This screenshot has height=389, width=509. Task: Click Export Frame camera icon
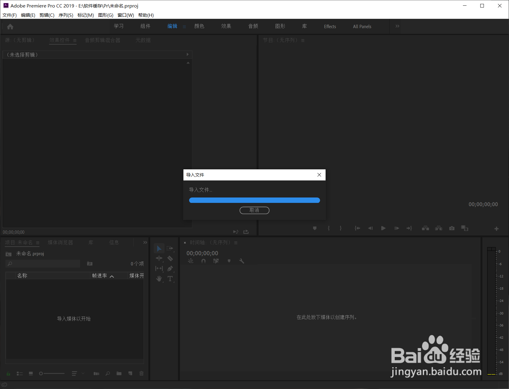tap(452, 228)
